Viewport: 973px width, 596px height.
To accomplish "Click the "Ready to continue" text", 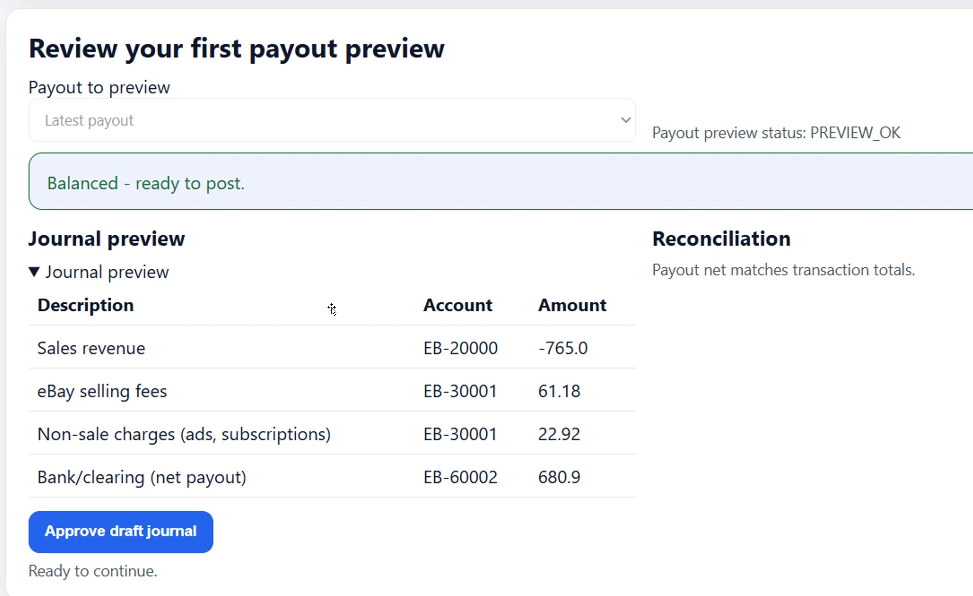I will (x=93, y=571).
